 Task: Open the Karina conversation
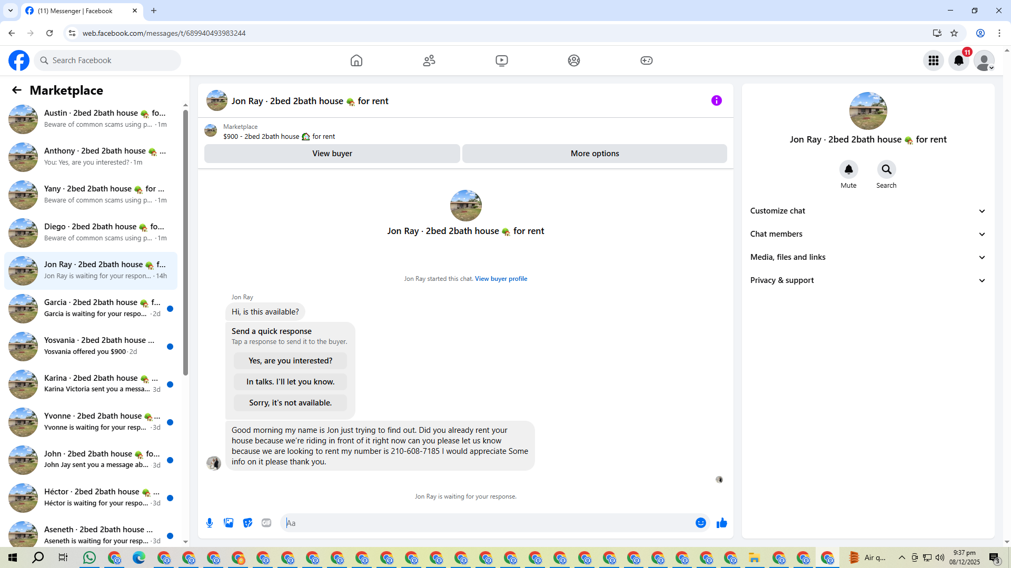click(91, 384)
